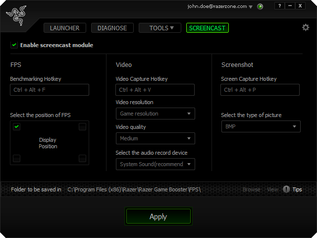Select top-left FPS display position
Screen dimensions: 317x238
[16, 127]
